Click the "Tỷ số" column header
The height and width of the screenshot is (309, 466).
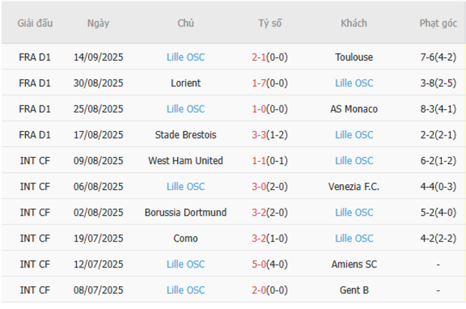click(270, 23)
